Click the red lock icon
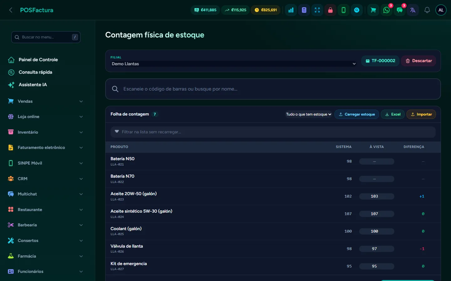 click(x=330, y=10)
